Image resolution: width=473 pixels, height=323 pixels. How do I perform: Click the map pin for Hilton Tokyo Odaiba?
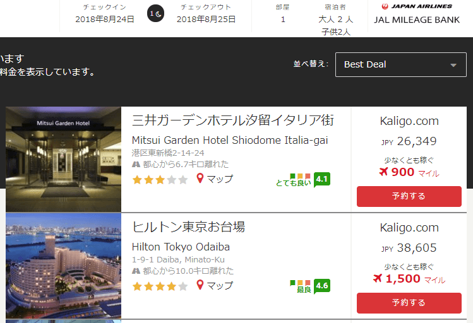[200, 285]
